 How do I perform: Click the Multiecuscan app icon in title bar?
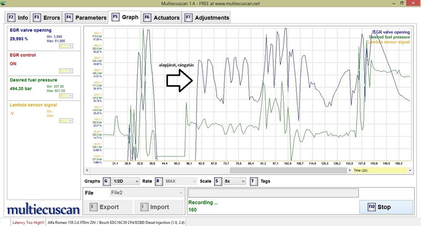pos(4,5)
